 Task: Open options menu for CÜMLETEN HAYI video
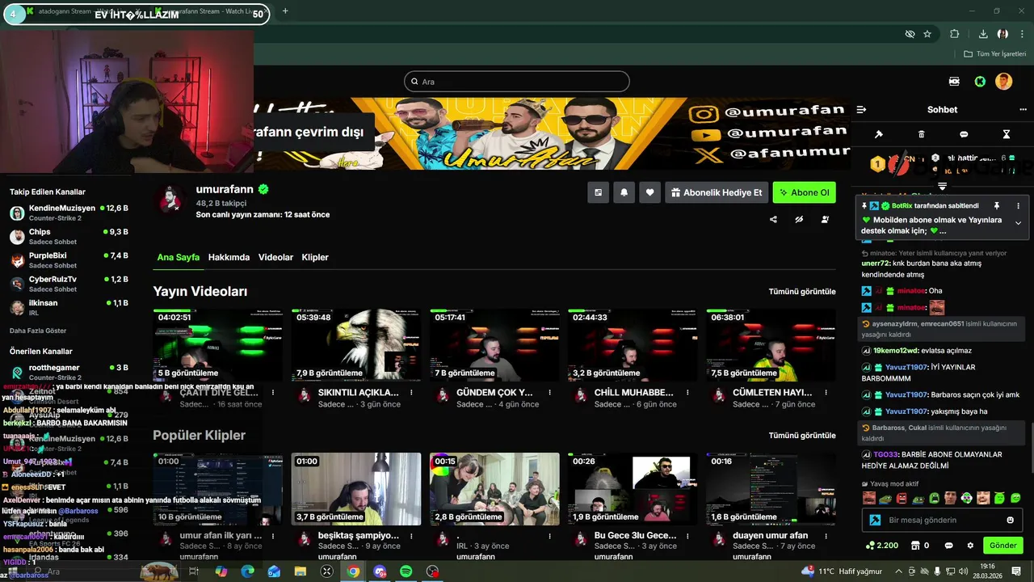[x=826, y=393]
